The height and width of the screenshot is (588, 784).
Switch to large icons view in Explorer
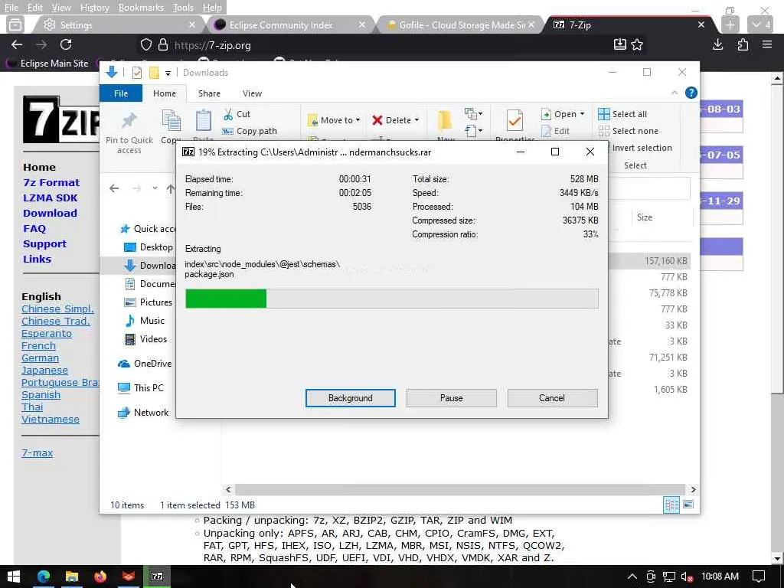688,505
